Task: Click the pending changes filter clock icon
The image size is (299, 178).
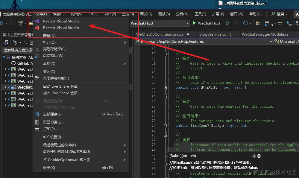Action: pos(15,42)
